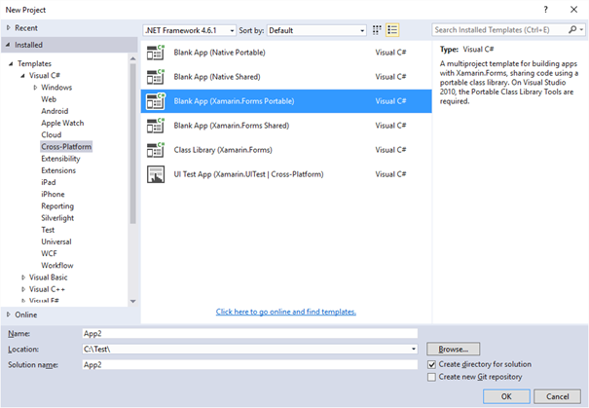Image resolution: width=589 pixels, height=408 pixels.
Task: Select the Workflow category
Action: click(x=57, y=266)
